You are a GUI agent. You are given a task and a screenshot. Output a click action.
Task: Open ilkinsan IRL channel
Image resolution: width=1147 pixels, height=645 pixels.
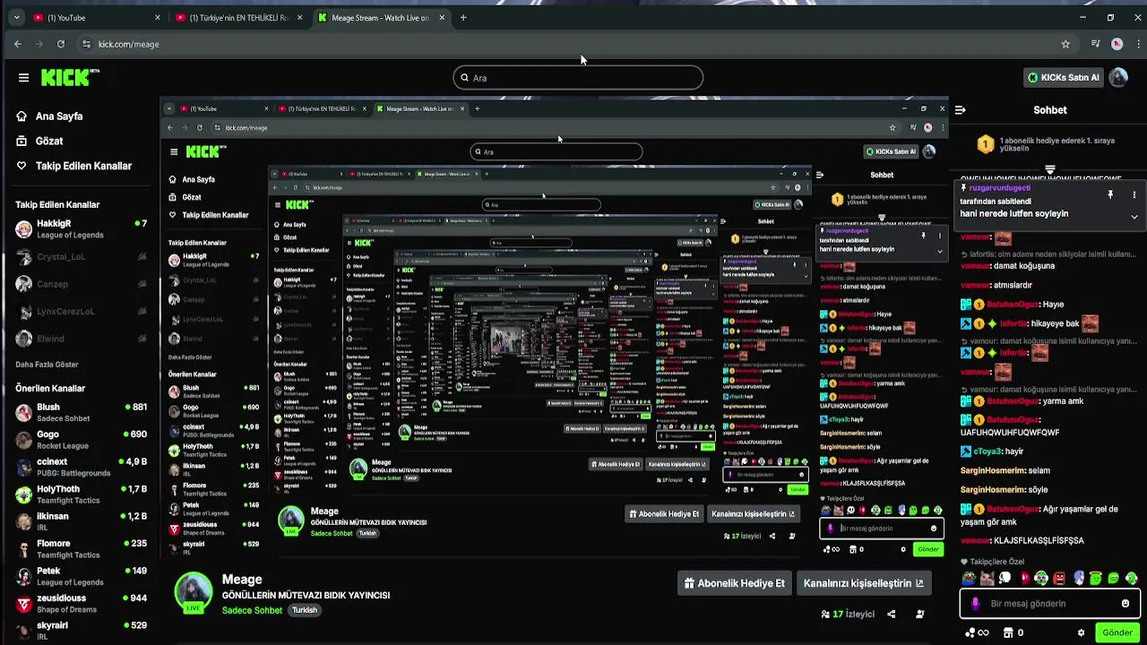click(81, 521)
